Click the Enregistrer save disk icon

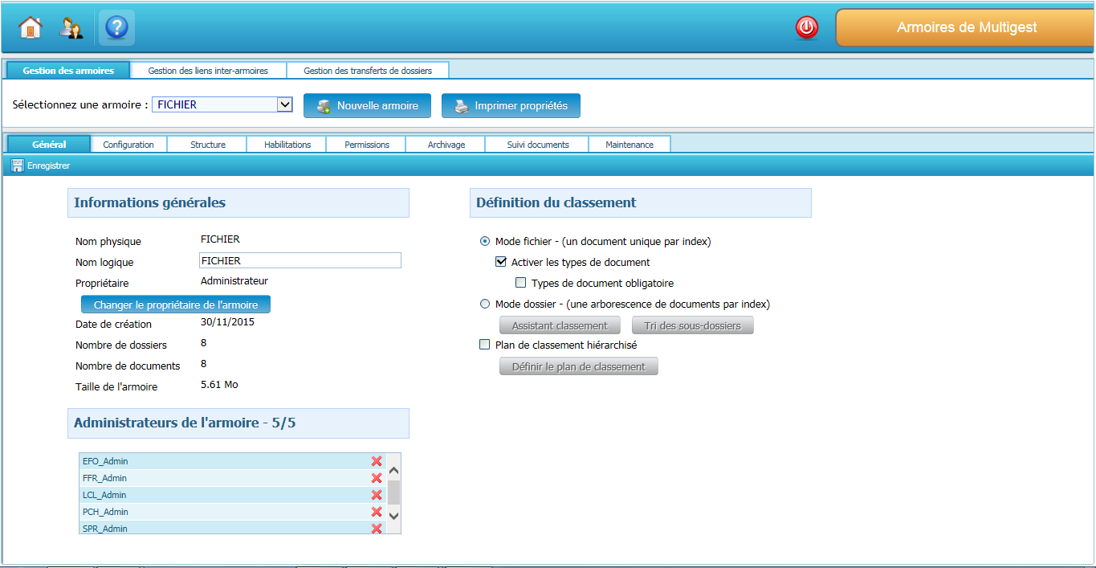(18, 165)
